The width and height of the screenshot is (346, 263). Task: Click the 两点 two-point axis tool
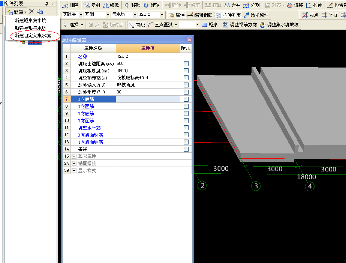(x=310, y=15)
